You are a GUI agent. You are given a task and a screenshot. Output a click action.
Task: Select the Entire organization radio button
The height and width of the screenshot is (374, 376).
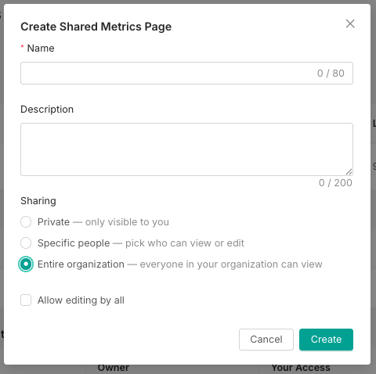pyautogui.click(x=26, y=264)
